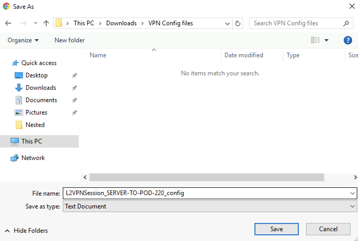Open Recent locations dropdown arrow

click(36, 23)
